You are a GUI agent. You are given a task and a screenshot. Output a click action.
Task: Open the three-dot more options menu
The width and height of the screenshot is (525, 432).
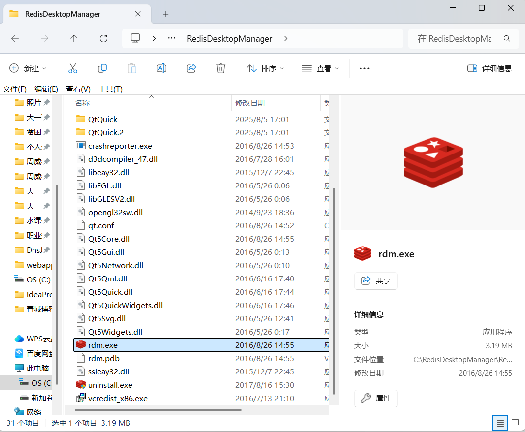(364, 68)
